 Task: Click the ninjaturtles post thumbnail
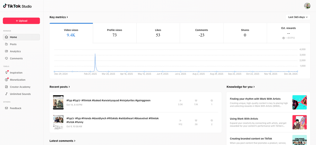point(58,102)
